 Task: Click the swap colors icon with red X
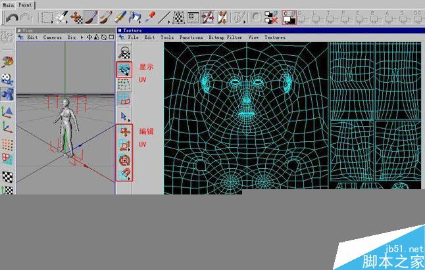point(271,18)
